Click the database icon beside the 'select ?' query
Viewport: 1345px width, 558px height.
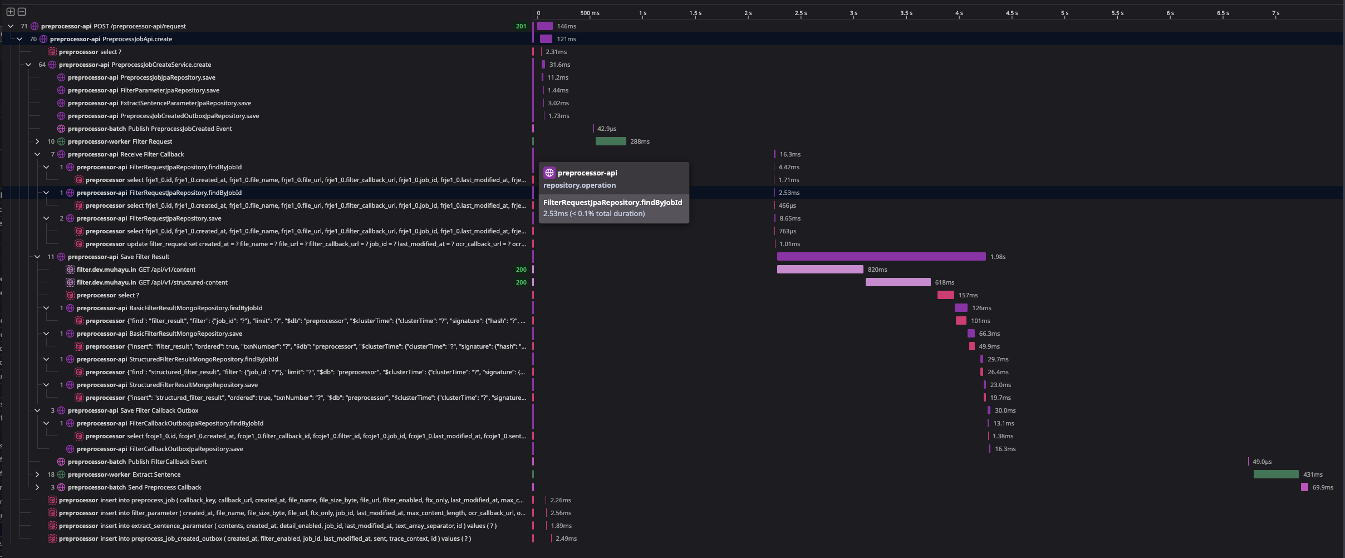[x=52, y=52]
